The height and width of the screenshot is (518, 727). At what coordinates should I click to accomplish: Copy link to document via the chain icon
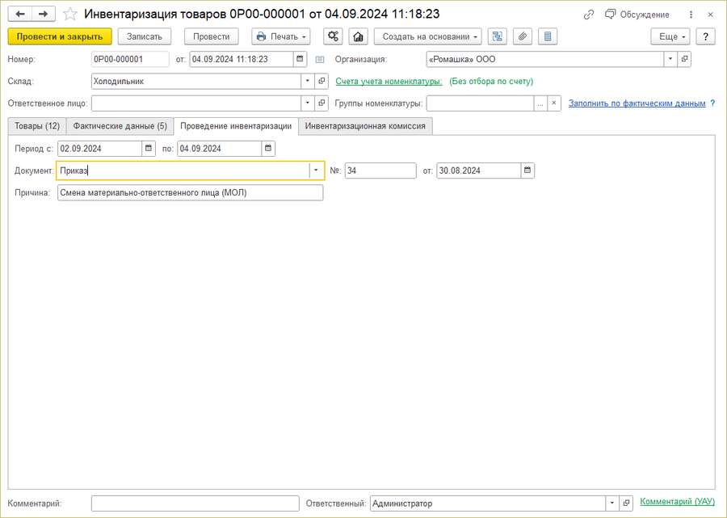(x=588, y=15)
